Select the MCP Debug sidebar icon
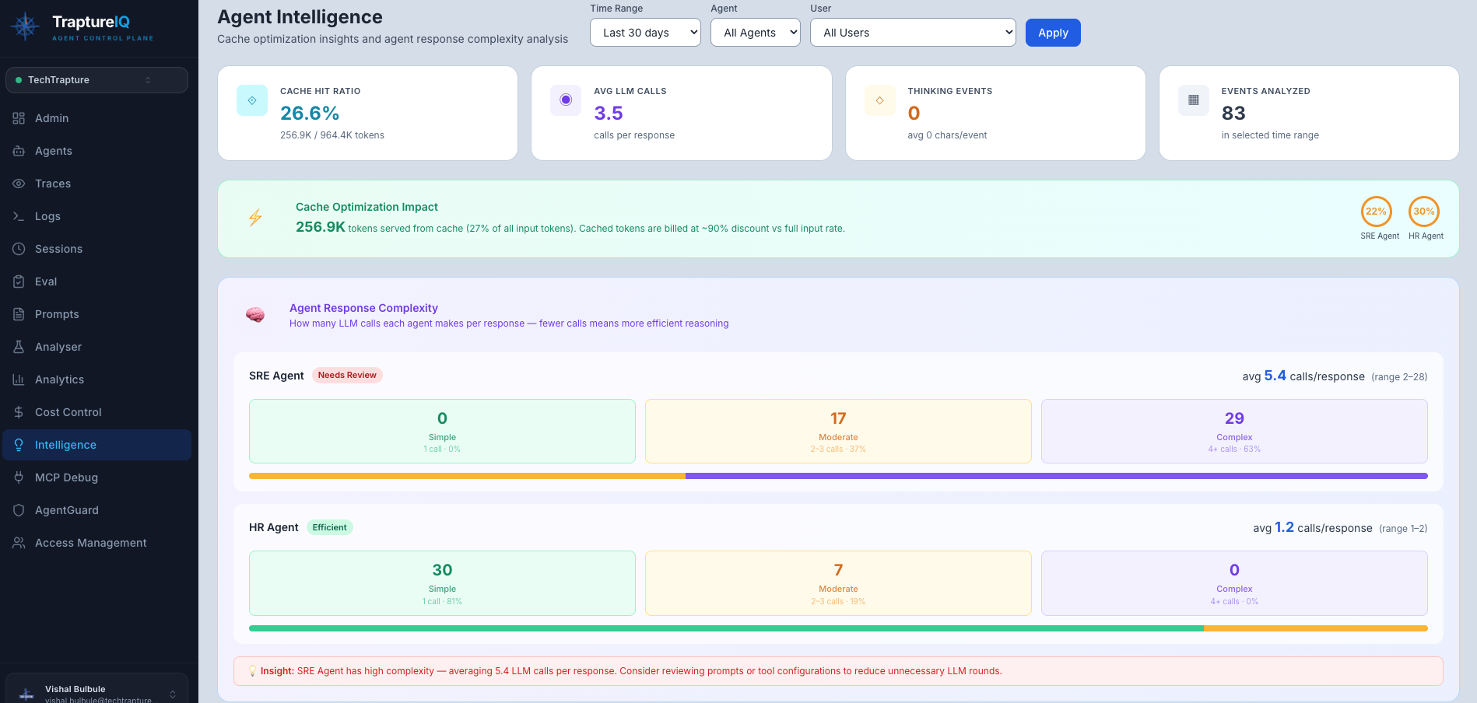The image size is (1477, 703). click(19, 477)
